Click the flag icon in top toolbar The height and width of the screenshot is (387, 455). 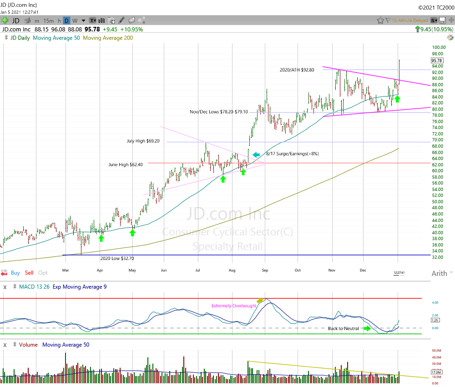click(388, 20)
